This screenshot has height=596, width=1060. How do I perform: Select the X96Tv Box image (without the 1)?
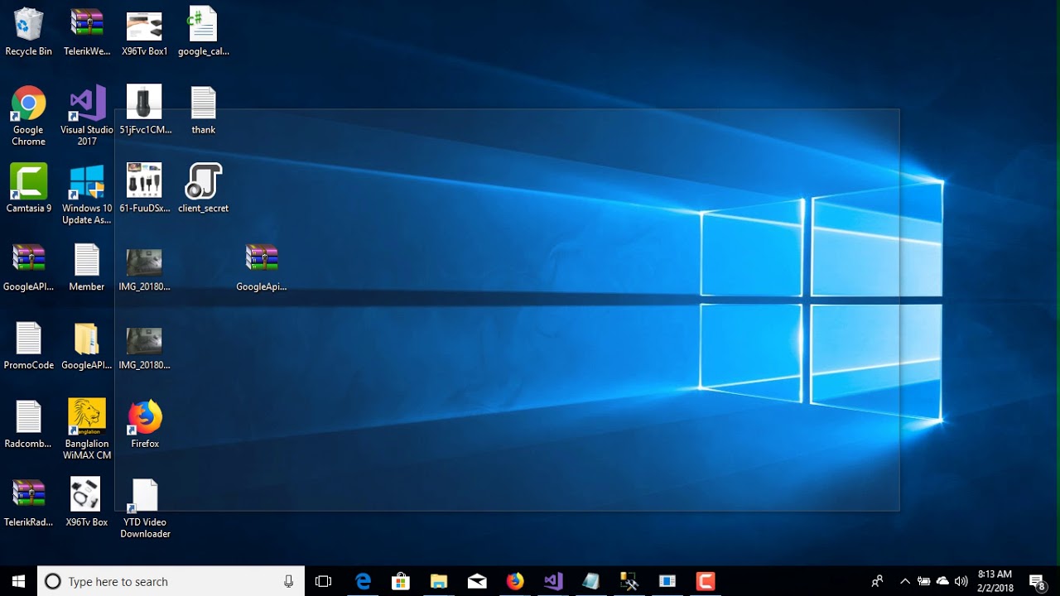tap(87, 503)
